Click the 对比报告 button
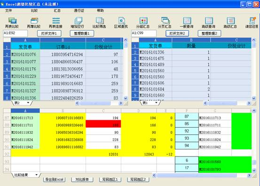This screenshot has height=186, width=260. (x=82, y=179)
